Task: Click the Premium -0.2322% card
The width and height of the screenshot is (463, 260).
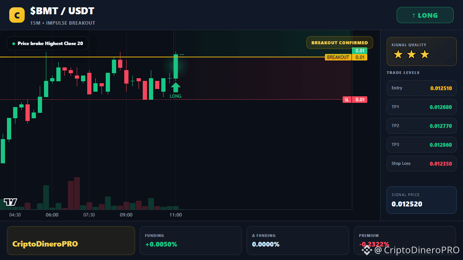Action: coord(405,240)
